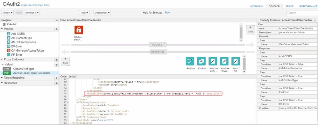Select the AM-ContentType step icon in response flow
Image resolution: width=318 pixels, height=125 pixels.
213,61
